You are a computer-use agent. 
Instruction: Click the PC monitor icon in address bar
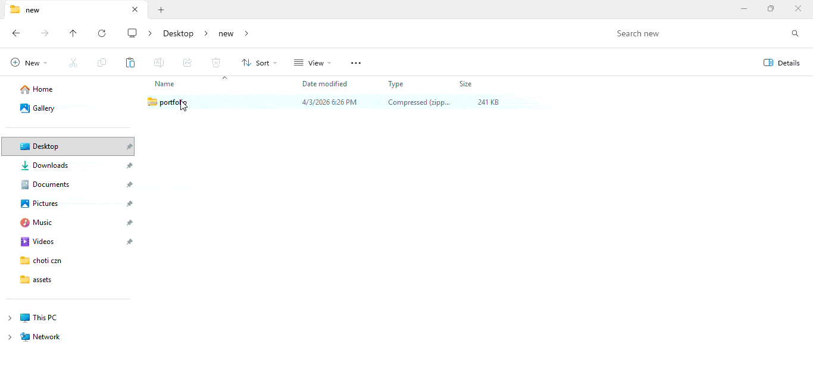click(x=132, y=33)
